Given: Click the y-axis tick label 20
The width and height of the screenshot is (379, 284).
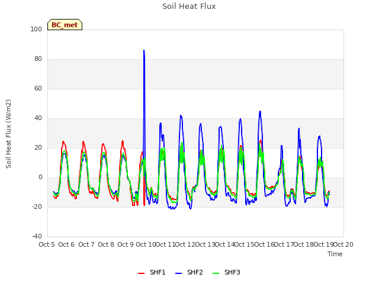Looking at the screenshot, I should [38, 147].
